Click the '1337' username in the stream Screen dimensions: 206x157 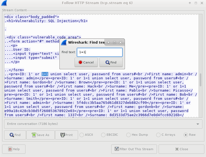(72, 115)
